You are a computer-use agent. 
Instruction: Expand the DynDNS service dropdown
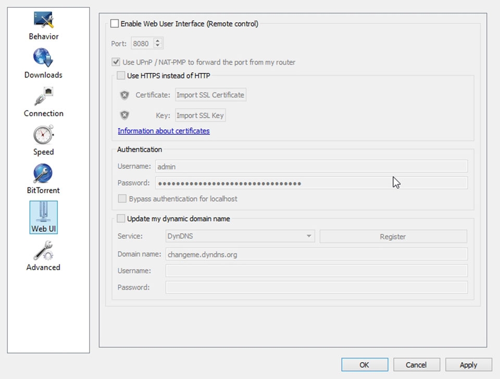coord(240,236)
